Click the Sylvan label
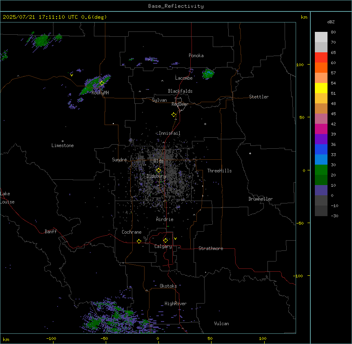 coord(159,100)
